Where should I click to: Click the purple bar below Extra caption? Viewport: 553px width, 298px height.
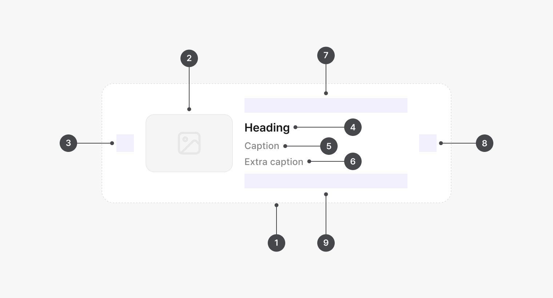click(326, 181)
